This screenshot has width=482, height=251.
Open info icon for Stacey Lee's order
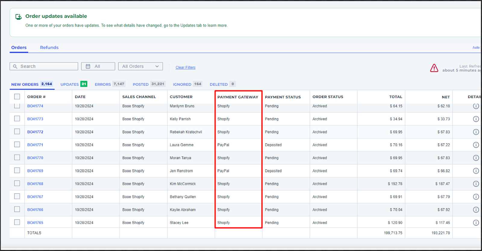point(476,223)
